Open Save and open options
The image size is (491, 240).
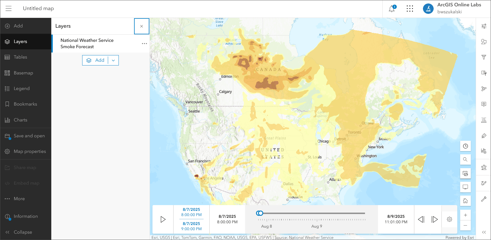[26, 136]
